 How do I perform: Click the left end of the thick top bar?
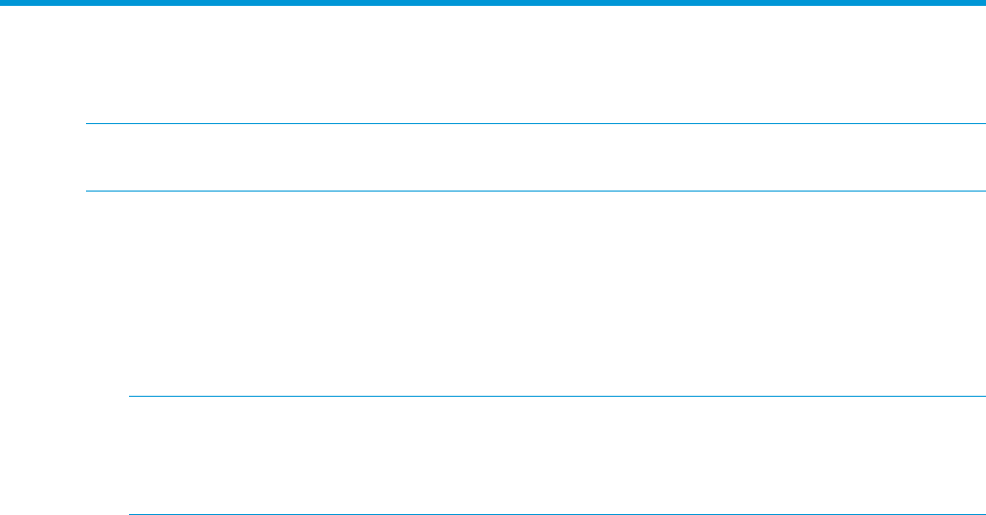pos(4,3)
